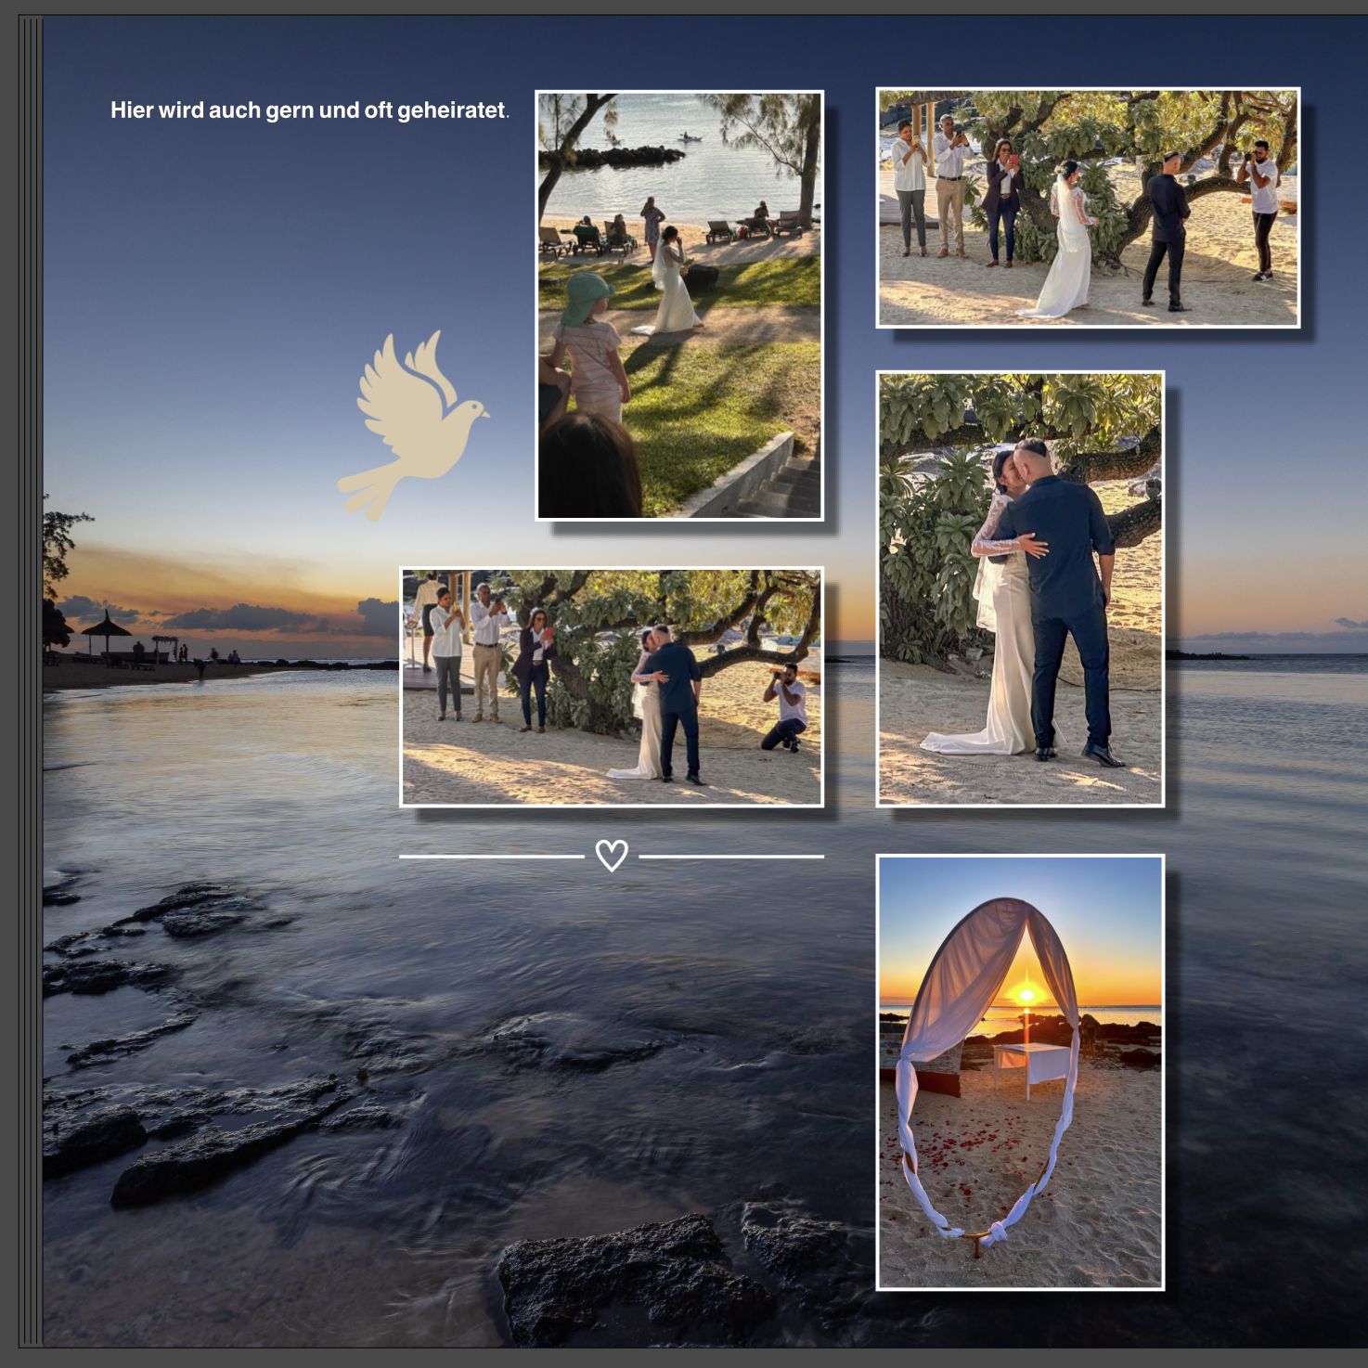The height and width of the screenshot is (1368, 1368).
Task: Select the photo of guests photographing the bride and groom
Action: [x=1088, y=208]
